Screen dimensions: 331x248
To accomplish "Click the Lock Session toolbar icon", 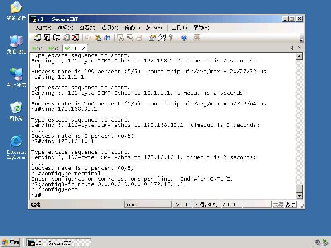I will click(197, 38).
